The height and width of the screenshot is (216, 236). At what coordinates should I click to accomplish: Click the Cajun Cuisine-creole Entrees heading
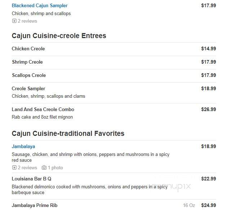[x=59, y=36]
